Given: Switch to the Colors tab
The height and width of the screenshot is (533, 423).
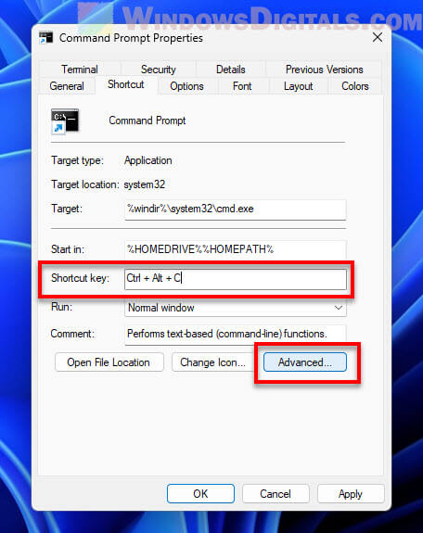Looking at the screenshot, I should pos(355,86).
